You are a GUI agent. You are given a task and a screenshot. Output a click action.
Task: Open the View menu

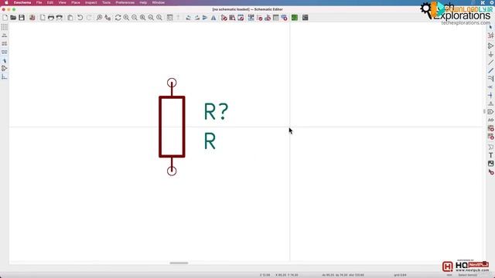pos(62,2)
